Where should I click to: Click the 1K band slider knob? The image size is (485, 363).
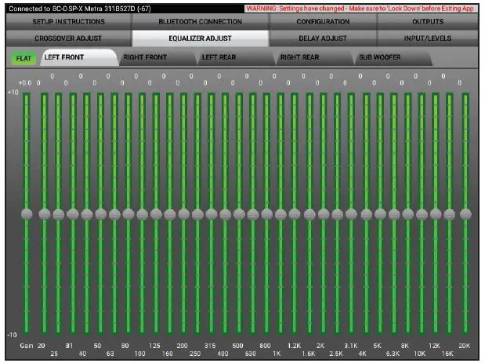coord(281,213)
